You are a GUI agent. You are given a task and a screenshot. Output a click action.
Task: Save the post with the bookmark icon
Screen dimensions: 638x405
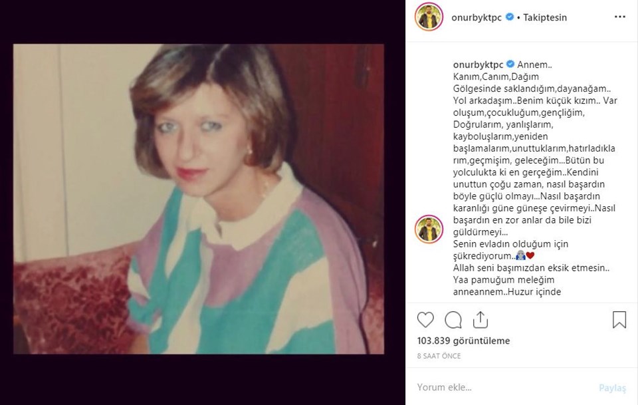619,320
